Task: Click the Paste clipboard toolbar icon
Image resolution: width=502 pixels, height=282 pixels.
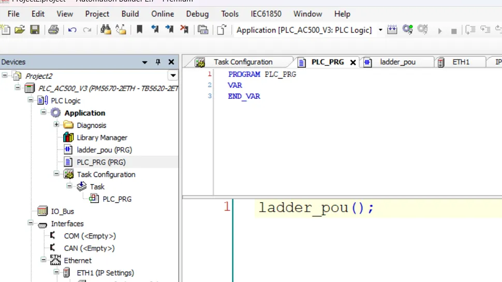Action: pyautogui.click(x=203, y=30)
